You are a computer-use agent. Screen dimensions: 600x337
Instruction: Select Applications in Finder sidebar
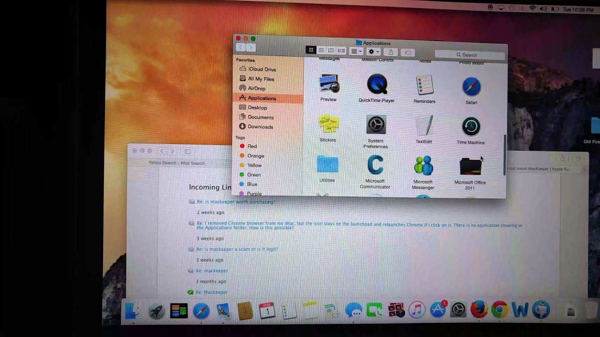click(x=268, y=98)
